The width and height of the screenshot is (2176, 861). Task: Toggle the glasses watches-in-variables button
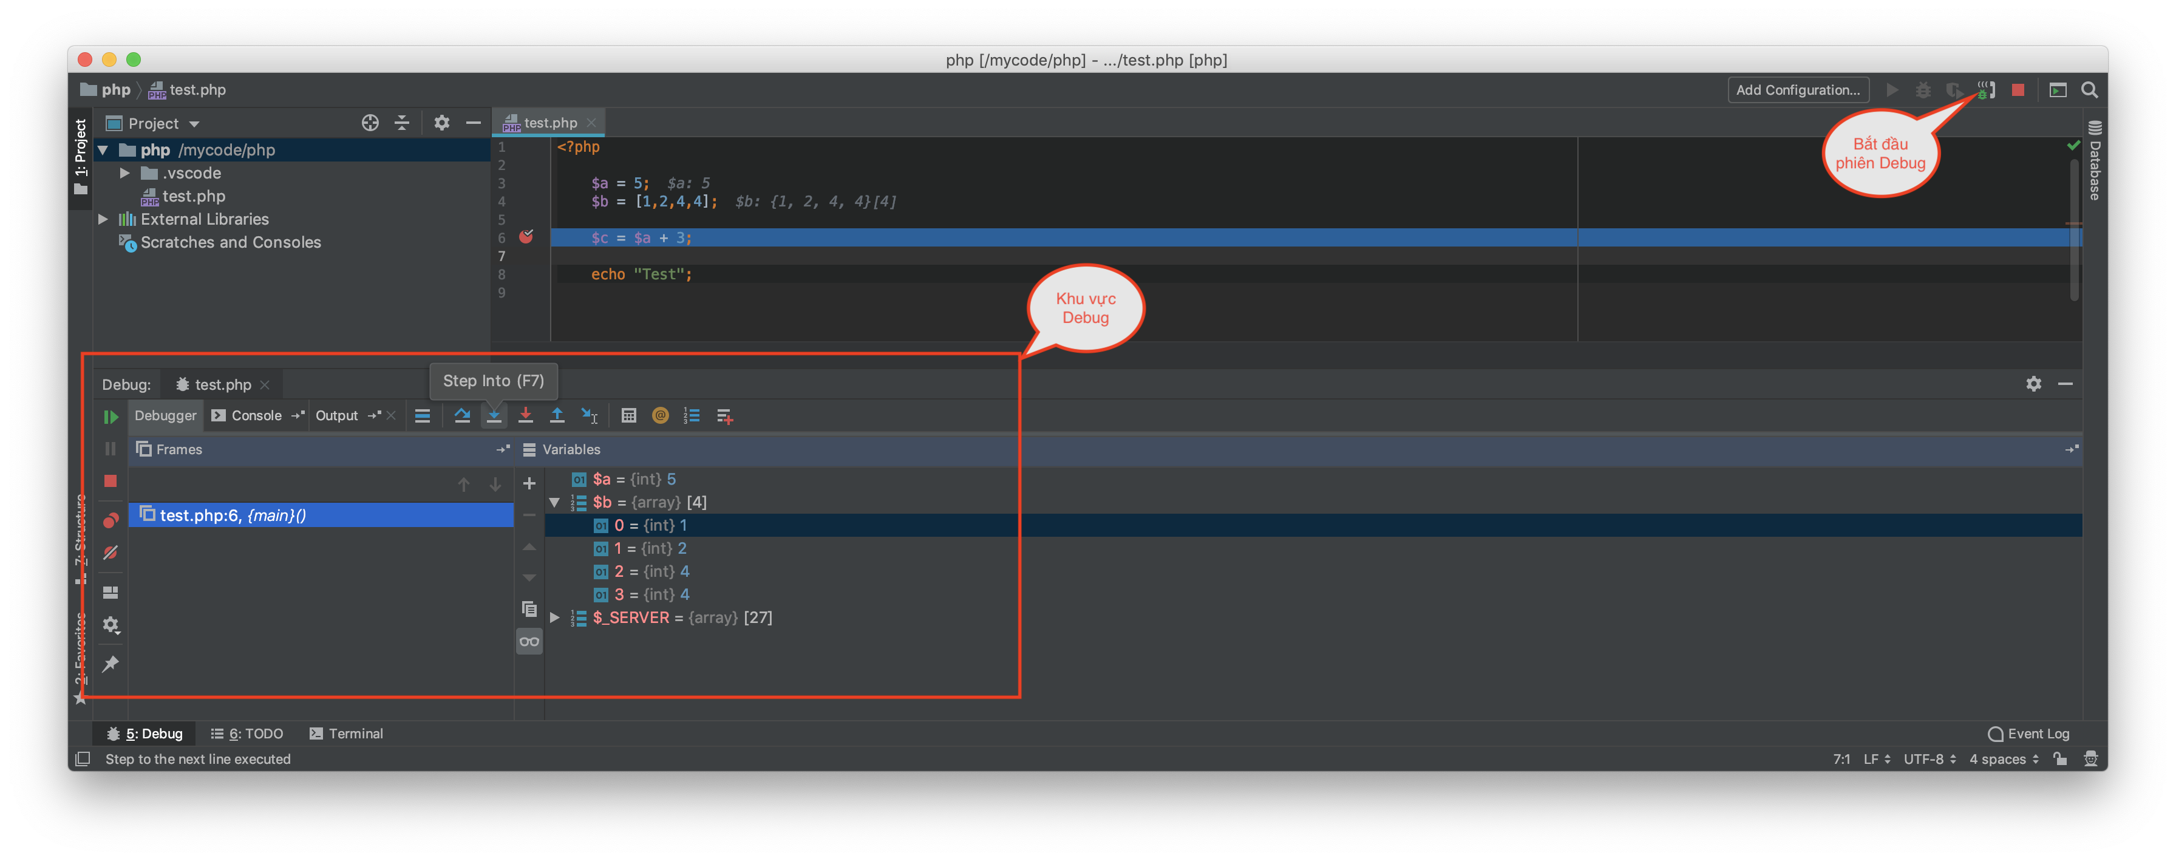click(529, 641)
